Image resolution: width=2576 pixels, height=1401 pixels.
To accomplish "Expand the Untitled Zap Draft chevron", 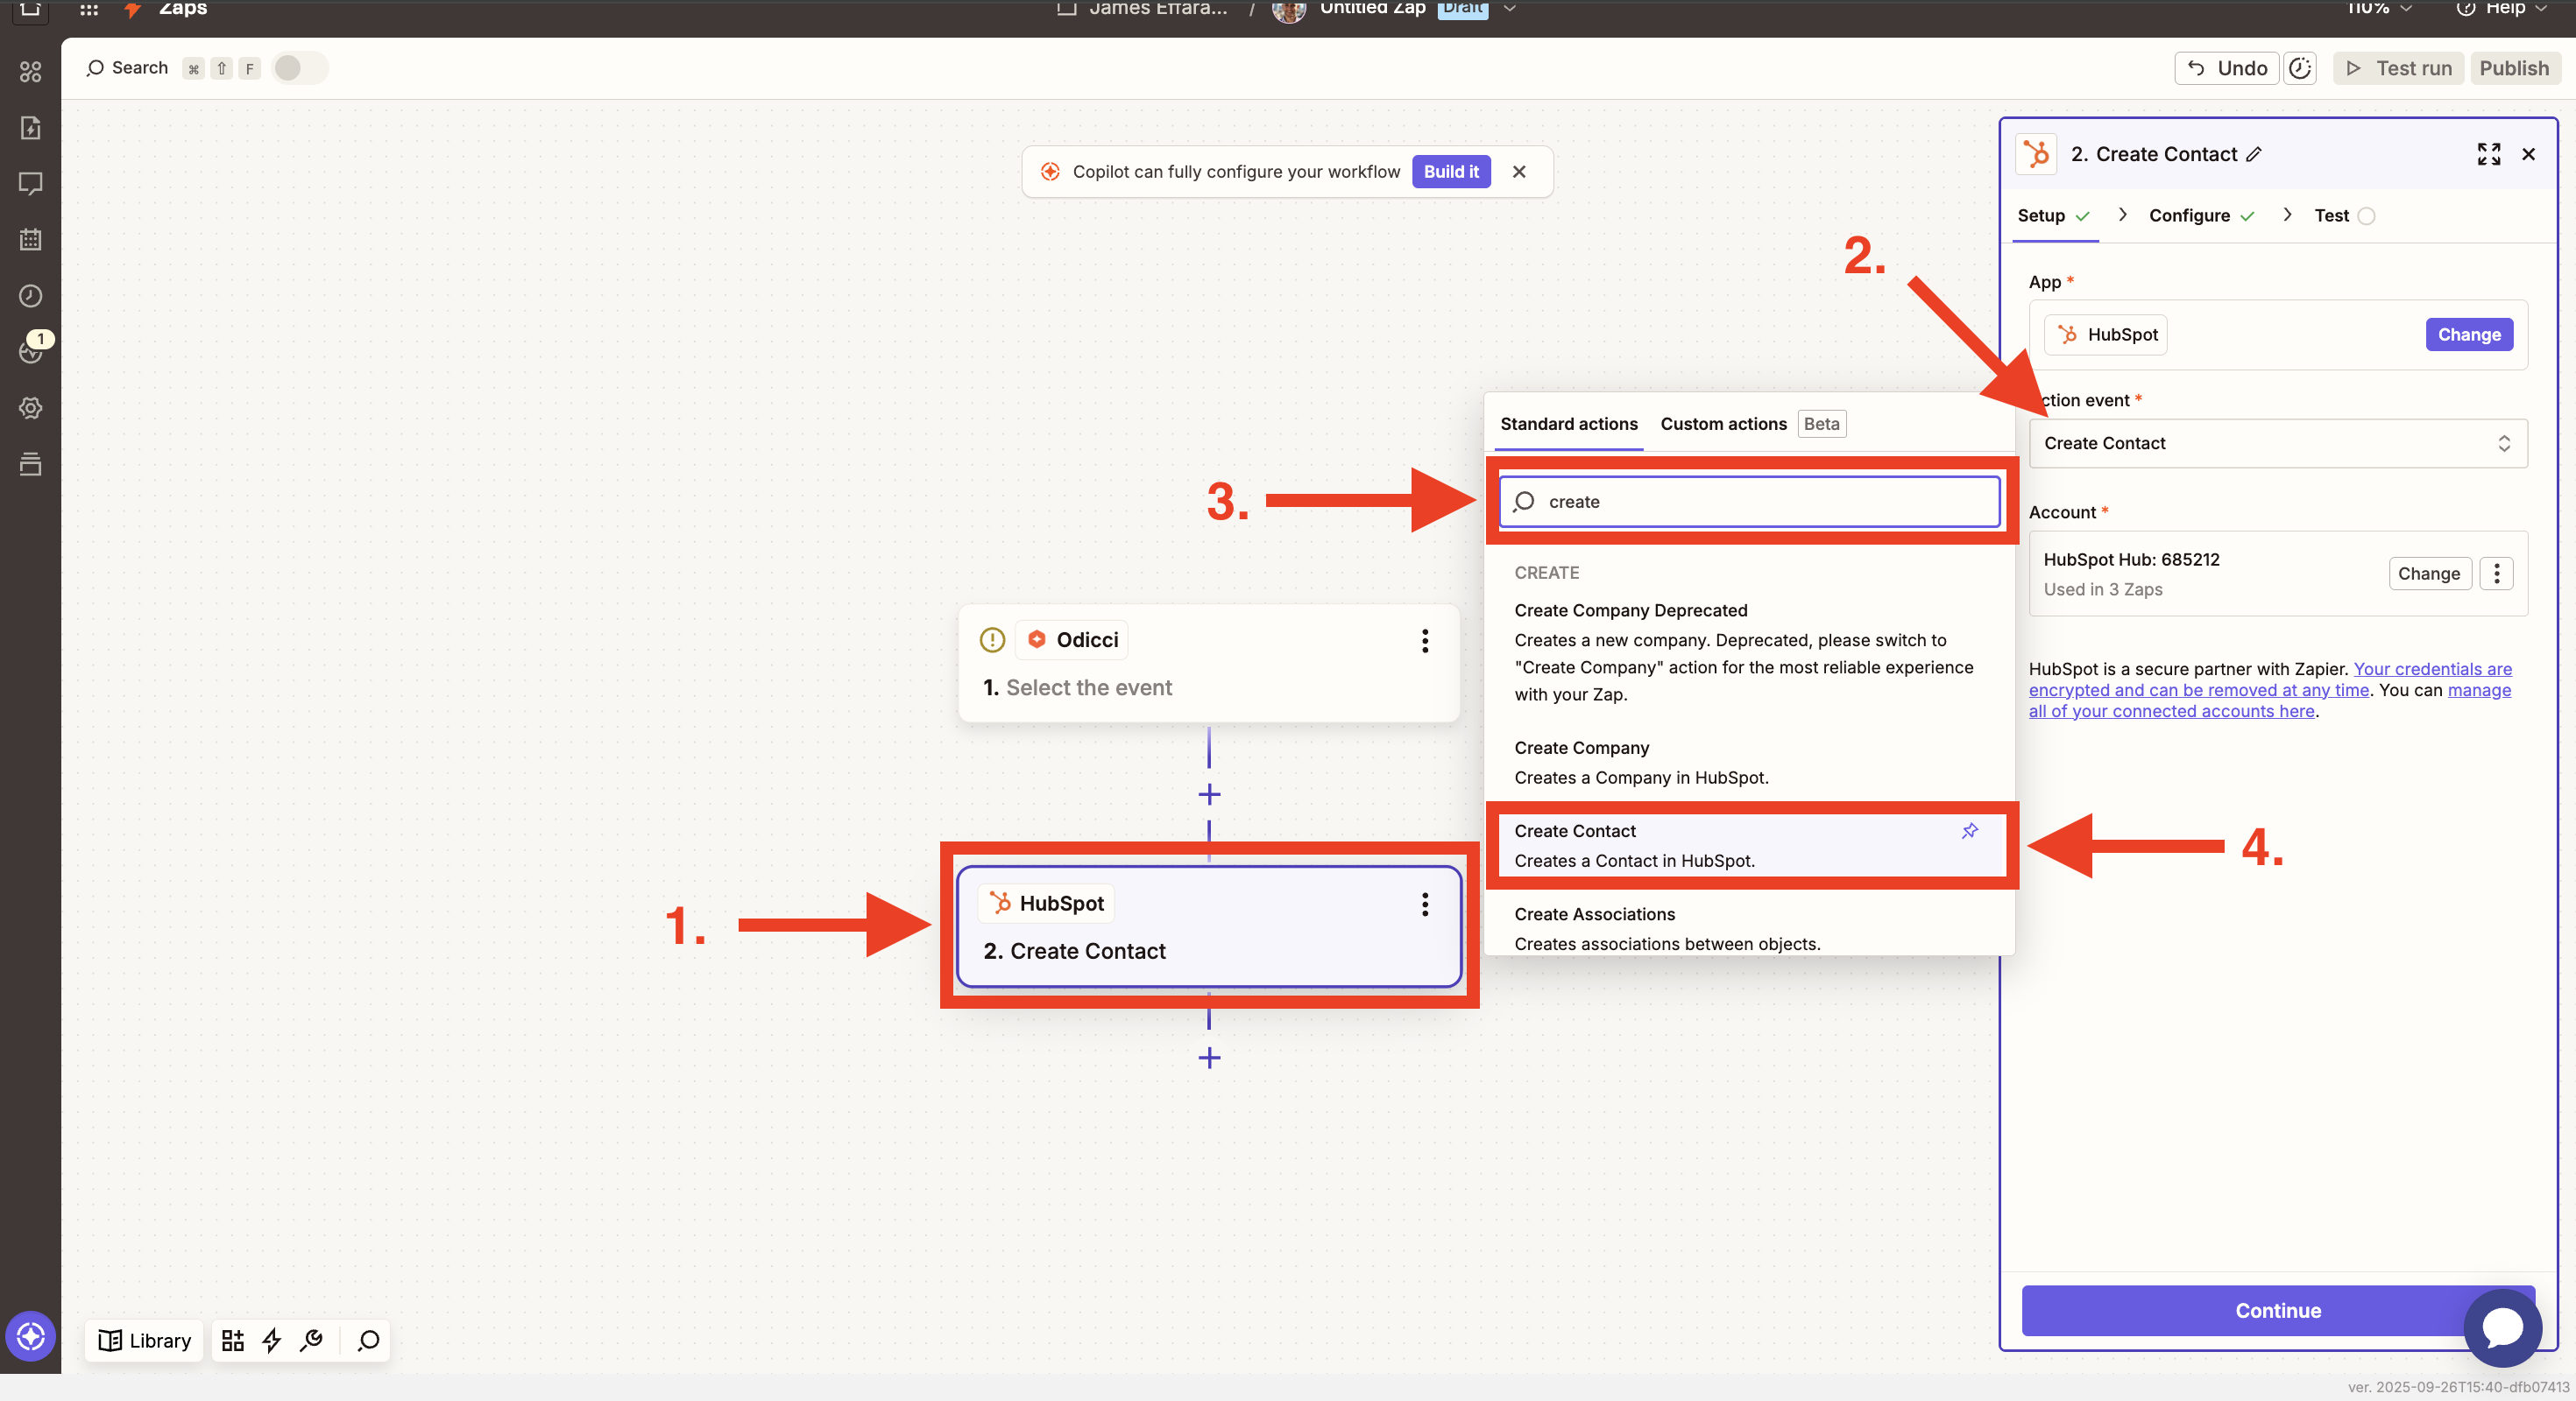I will 1510,8.
